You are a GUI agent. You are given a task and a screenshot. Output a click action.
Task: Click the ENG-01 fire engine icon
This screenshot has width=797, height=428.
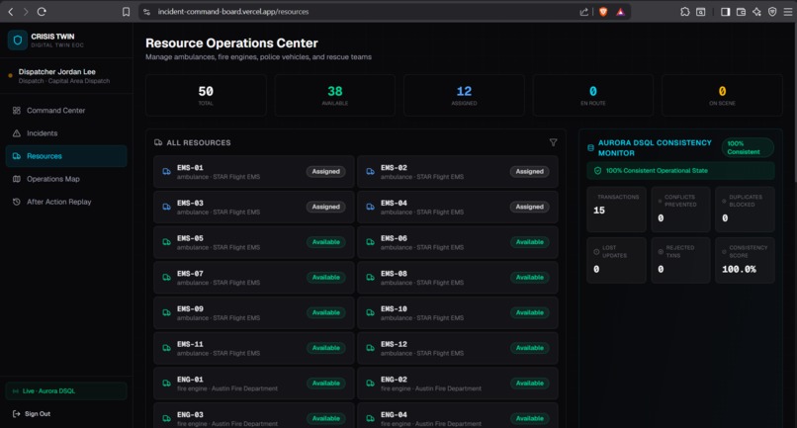[166, 384]
